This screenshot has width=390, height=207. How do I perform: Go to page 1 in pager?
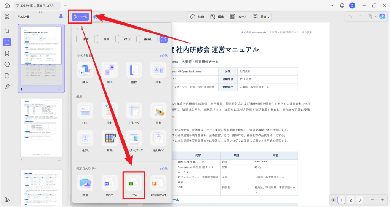(342, 200)
